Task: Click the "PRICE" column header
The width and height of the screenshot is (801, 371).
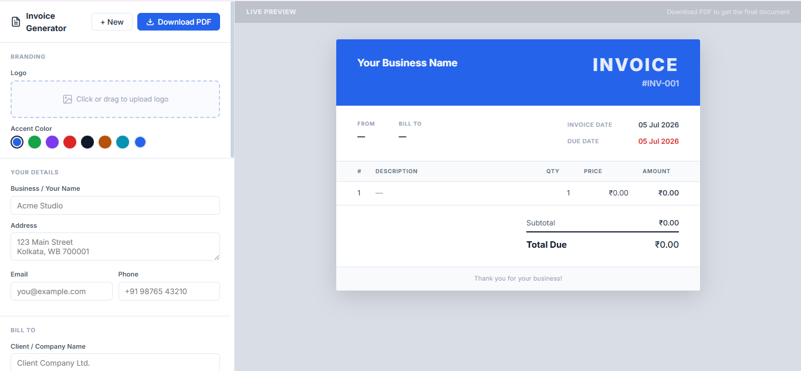Action: pyautogui.click(x=593, y=171)
